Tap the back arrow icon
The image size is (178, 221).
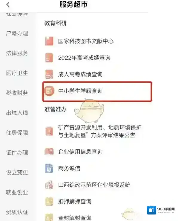8,4
